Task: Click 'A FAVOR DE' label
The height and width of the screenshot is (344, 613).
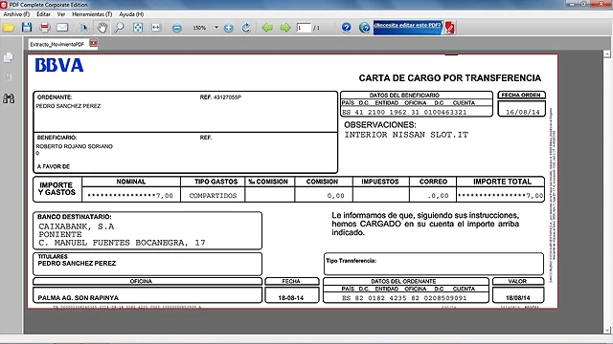Action: [54, 166]
